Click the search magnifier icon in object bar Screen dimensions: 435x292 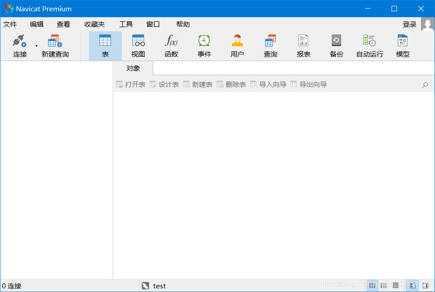tap(425, 85)
